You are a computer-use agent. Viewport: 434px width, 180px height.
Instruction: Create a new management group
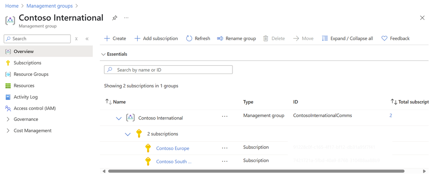[x=115, y=39]
